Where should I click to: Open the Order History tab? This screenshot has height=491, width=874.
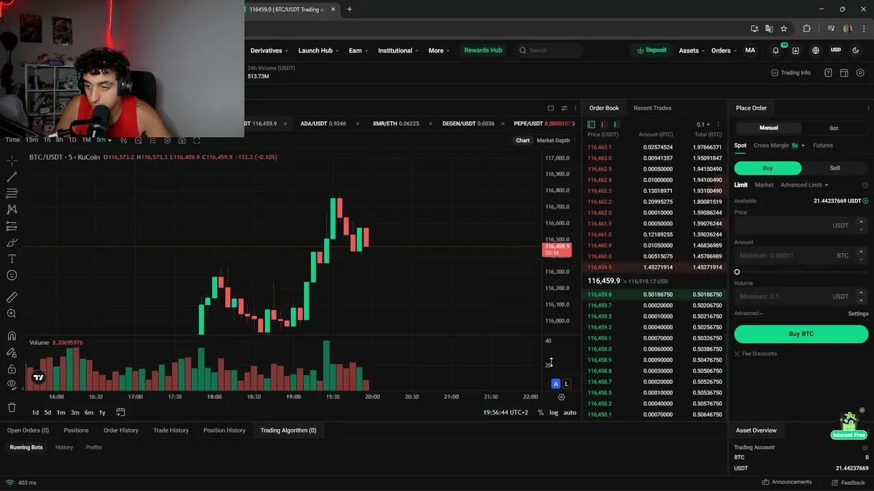click(121, 430)
